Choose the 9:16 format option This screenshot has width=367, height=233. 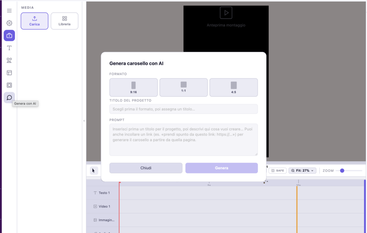(133, 87)
